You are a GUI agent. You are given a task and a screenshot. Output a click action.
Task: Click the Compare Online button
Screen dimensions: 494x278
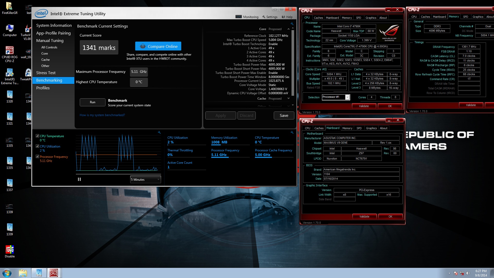tap(158, 46)
